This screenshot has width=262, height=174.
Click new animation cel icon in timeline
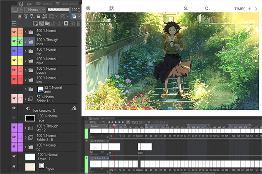[137, 122]
